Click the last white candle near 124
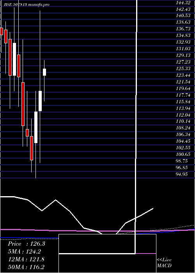 pos(44,72)
